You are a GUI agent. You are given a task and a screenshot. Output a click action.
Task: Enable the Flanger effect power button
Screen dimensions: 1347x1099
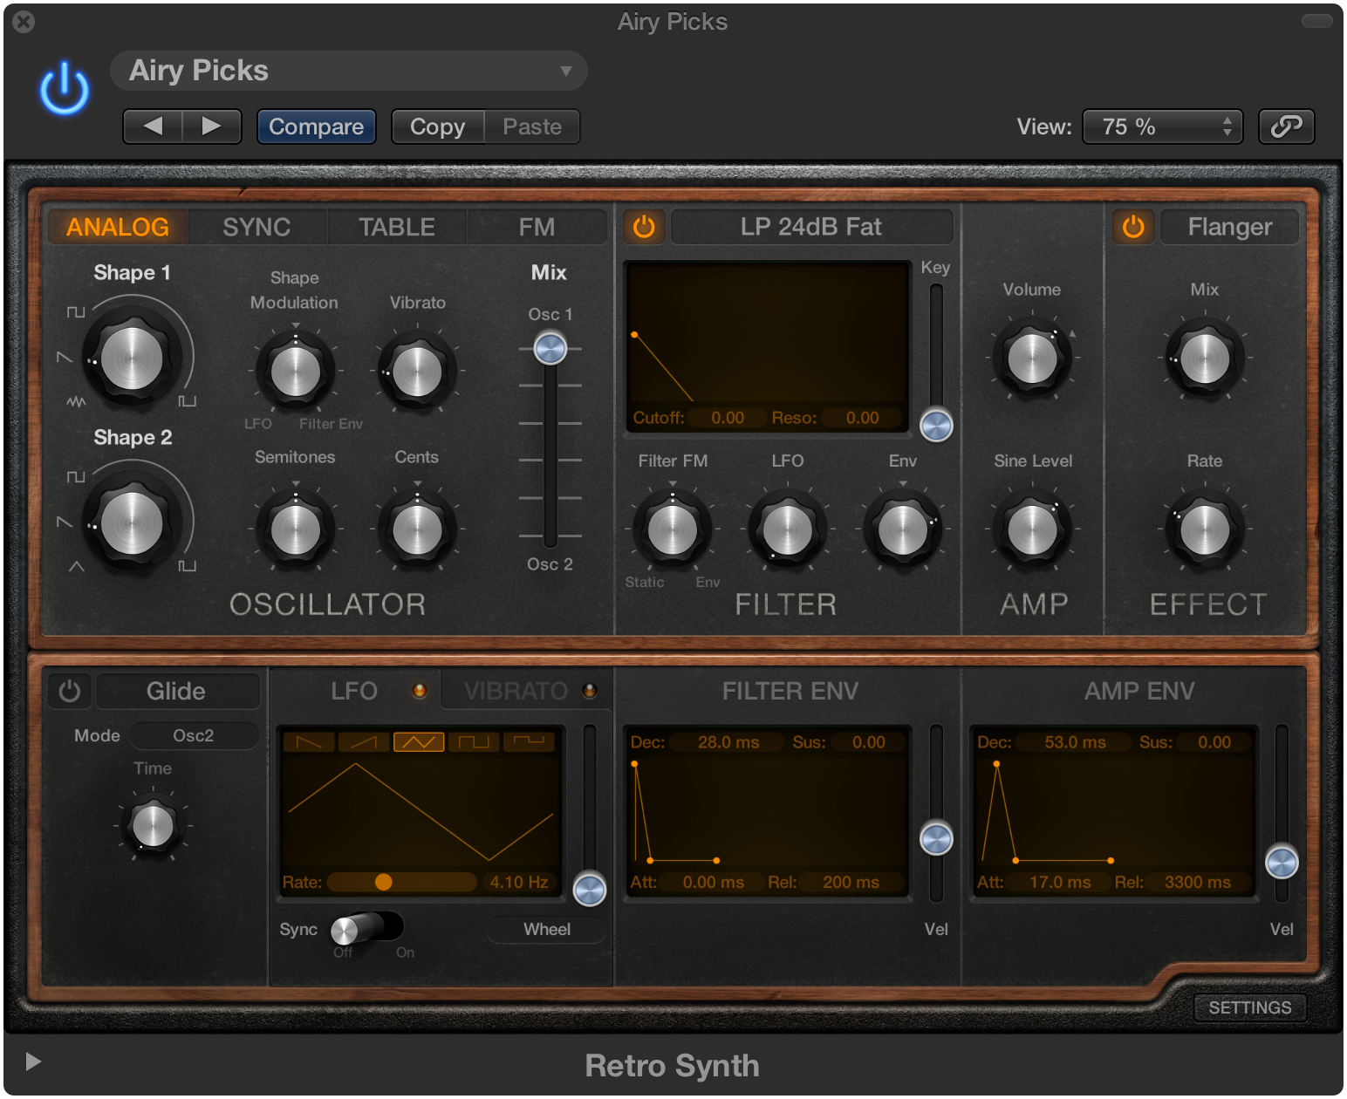point(1133,227)
